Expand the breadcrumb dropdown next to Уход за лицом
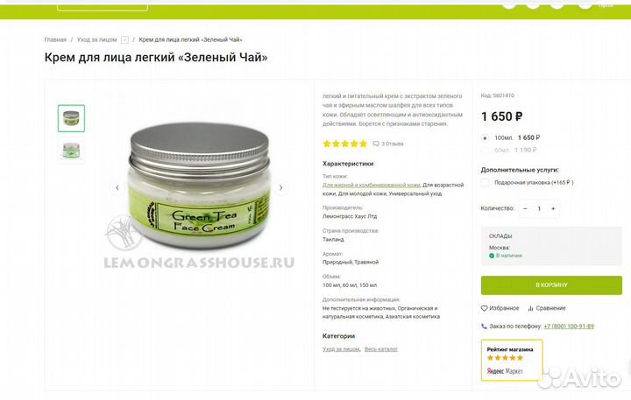Viewport: 631px width, 400px height. coord(124,39)
